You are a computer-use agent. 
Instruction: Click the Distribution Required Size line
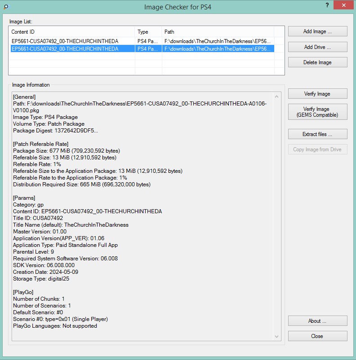(x=82, y=184)
